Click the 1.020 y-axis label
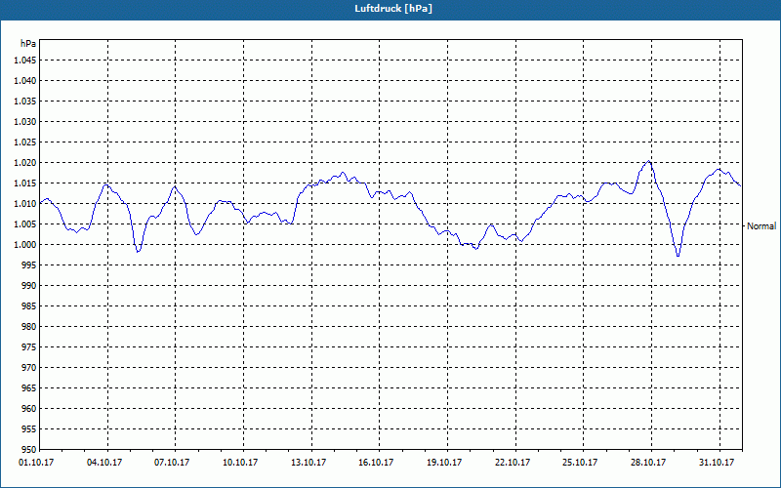The width and height of the screenshot is (781, 488). click(25, 163)
